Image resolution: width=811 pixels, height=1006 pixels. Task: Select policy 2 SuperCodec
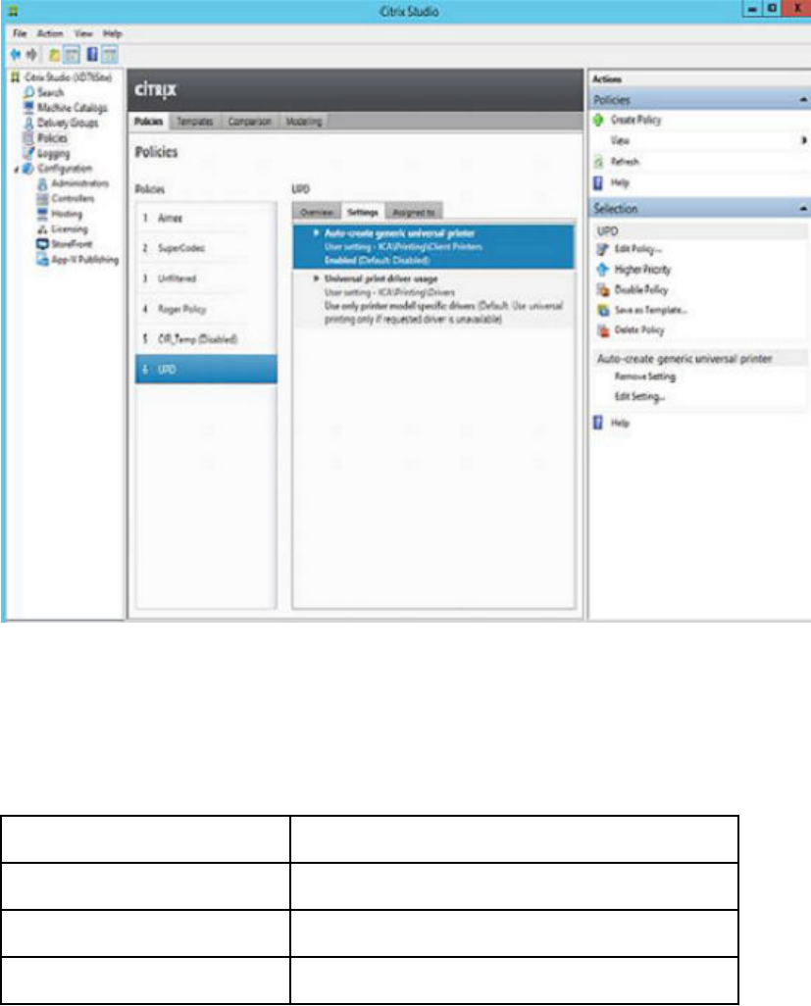(206, 248)
